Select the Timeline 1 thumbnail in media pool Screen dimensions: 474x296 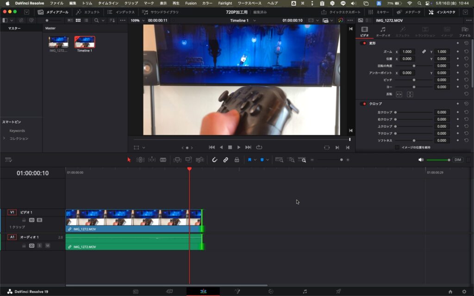[x=85, y=42]
